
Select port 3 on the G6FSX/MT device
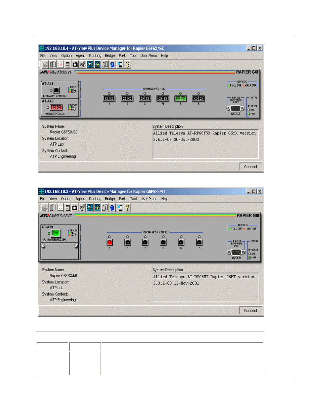(145, 242)
